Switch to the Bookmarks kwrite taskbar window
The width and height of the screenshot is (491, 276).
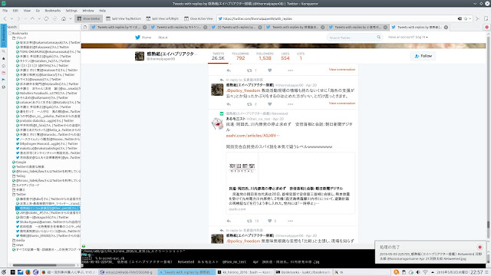pyautogui.click(x=303, y=272)
